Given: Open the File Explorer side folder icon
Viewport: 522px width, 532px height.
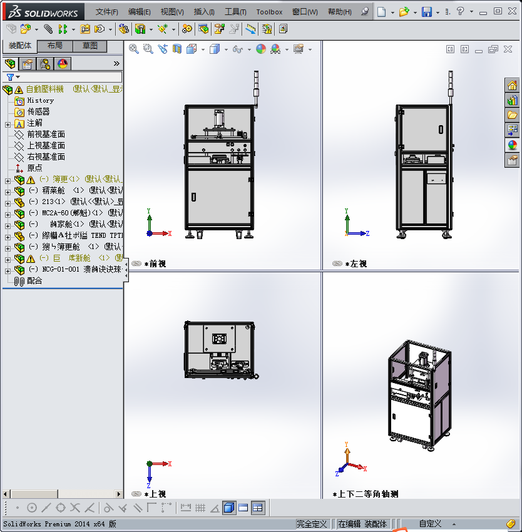Looking at the screenshot, I should point(512,115).
